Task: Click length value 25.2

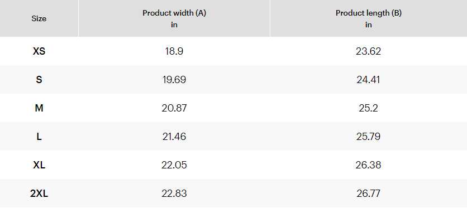Action: (x=369, y=108)
